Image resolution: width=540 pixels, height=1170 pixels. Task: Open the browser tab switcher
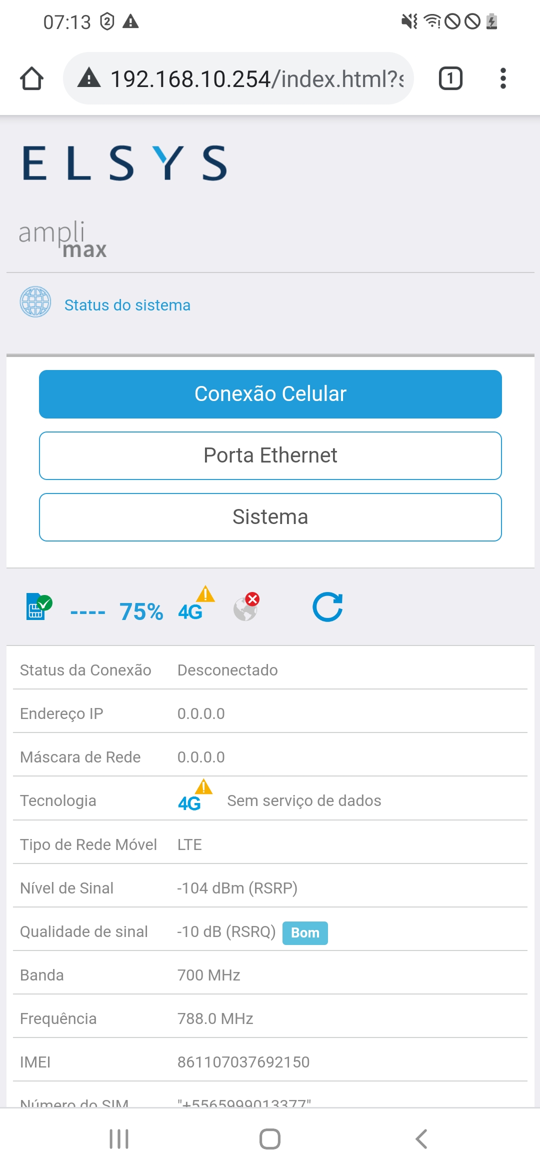click(450, 78)
